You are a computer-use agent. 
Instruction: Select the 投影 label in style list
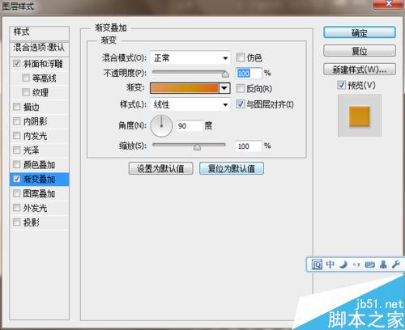click(x=32, y=222)
